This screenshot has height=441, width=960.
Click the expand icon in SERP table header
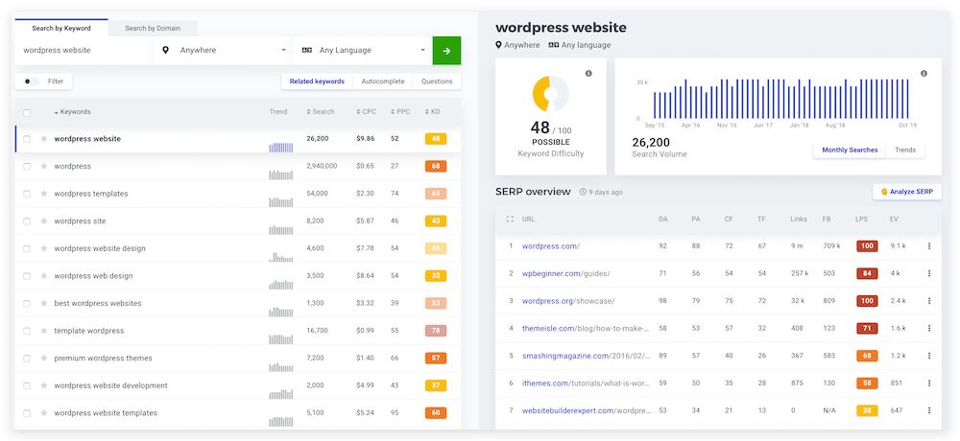pos(510,220)
